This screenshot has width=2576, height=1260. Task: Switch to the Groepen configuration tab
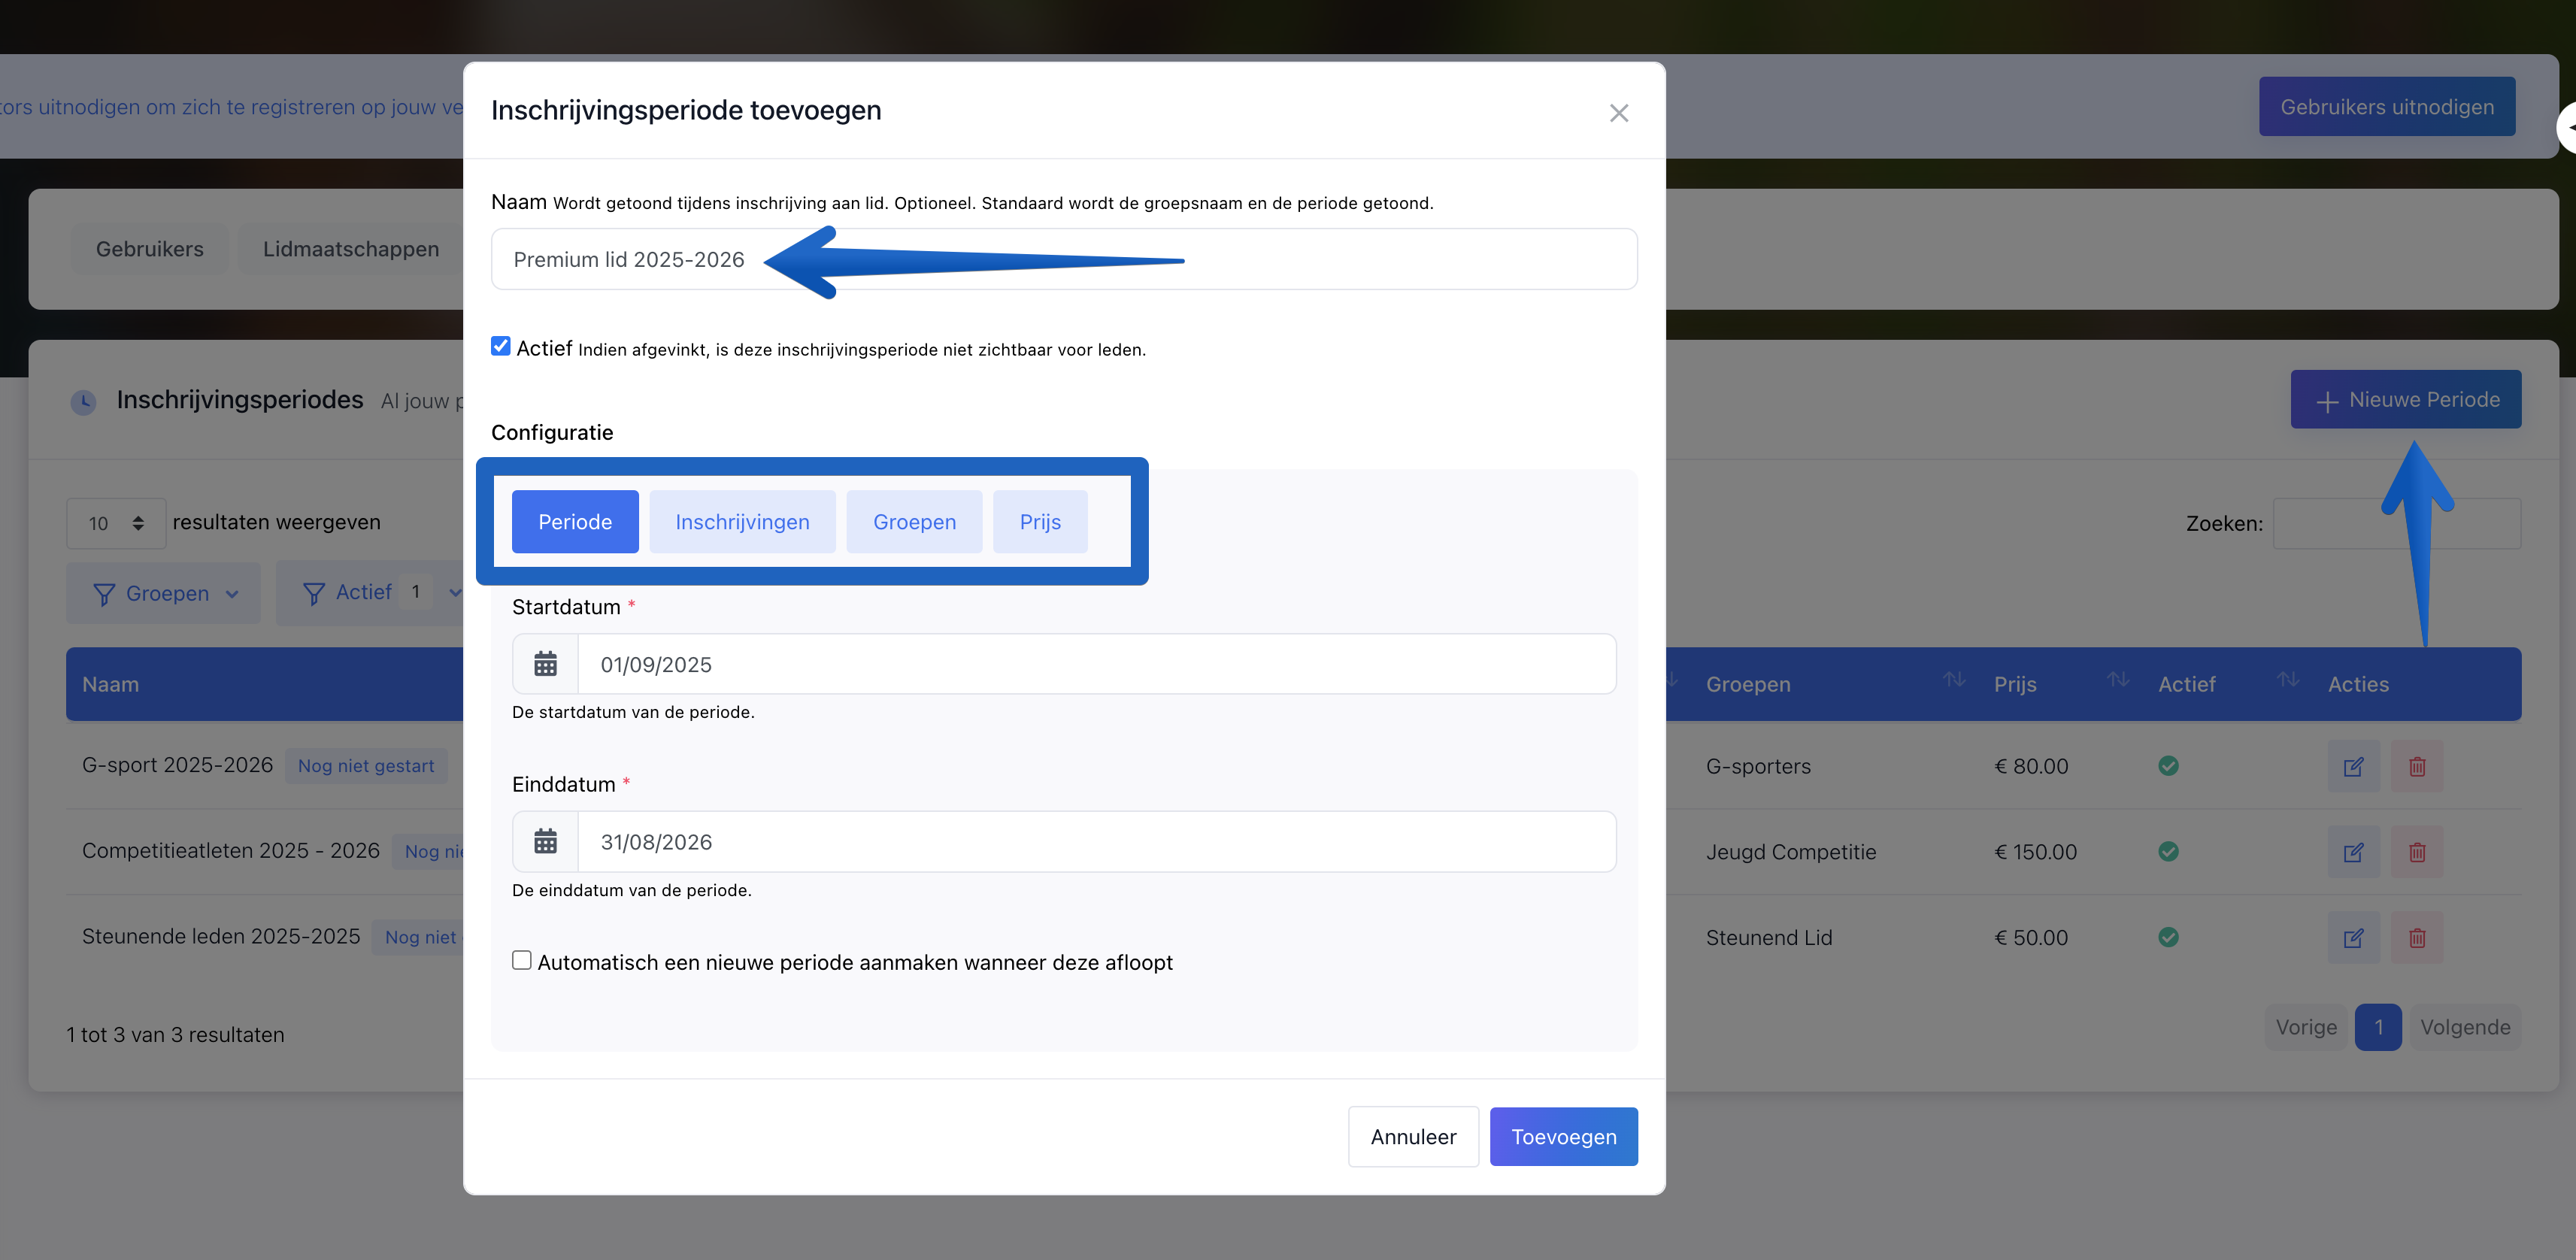click(914, 522)
